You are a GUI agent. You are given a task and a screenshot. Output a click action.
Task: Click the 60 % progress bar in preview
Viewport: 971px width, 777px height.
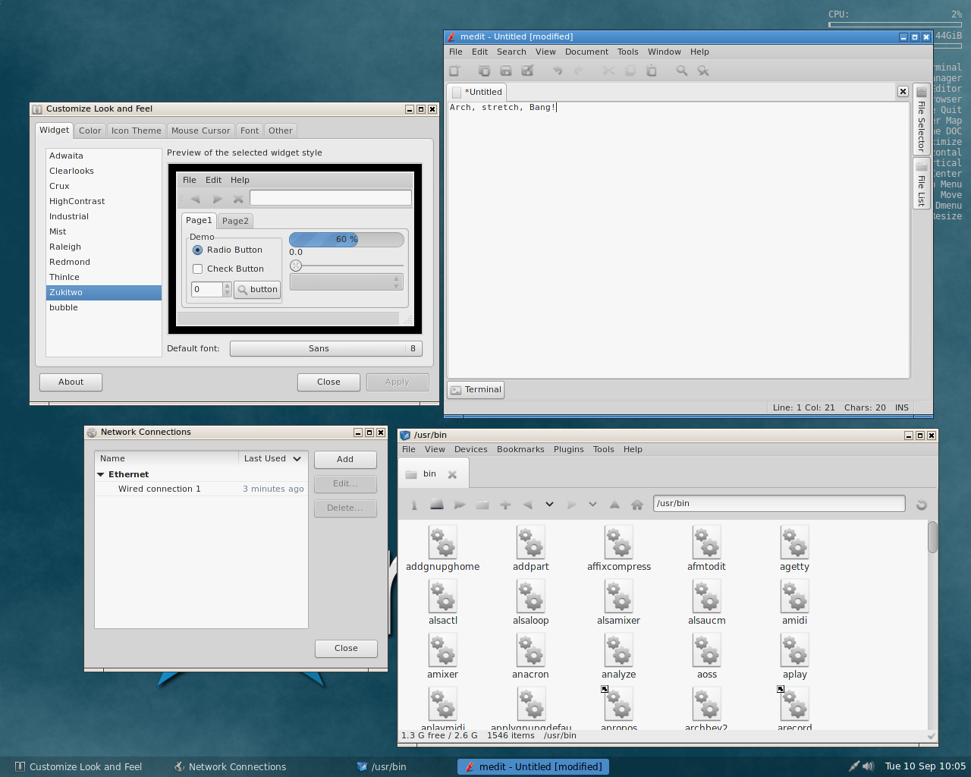coord(346,239)
